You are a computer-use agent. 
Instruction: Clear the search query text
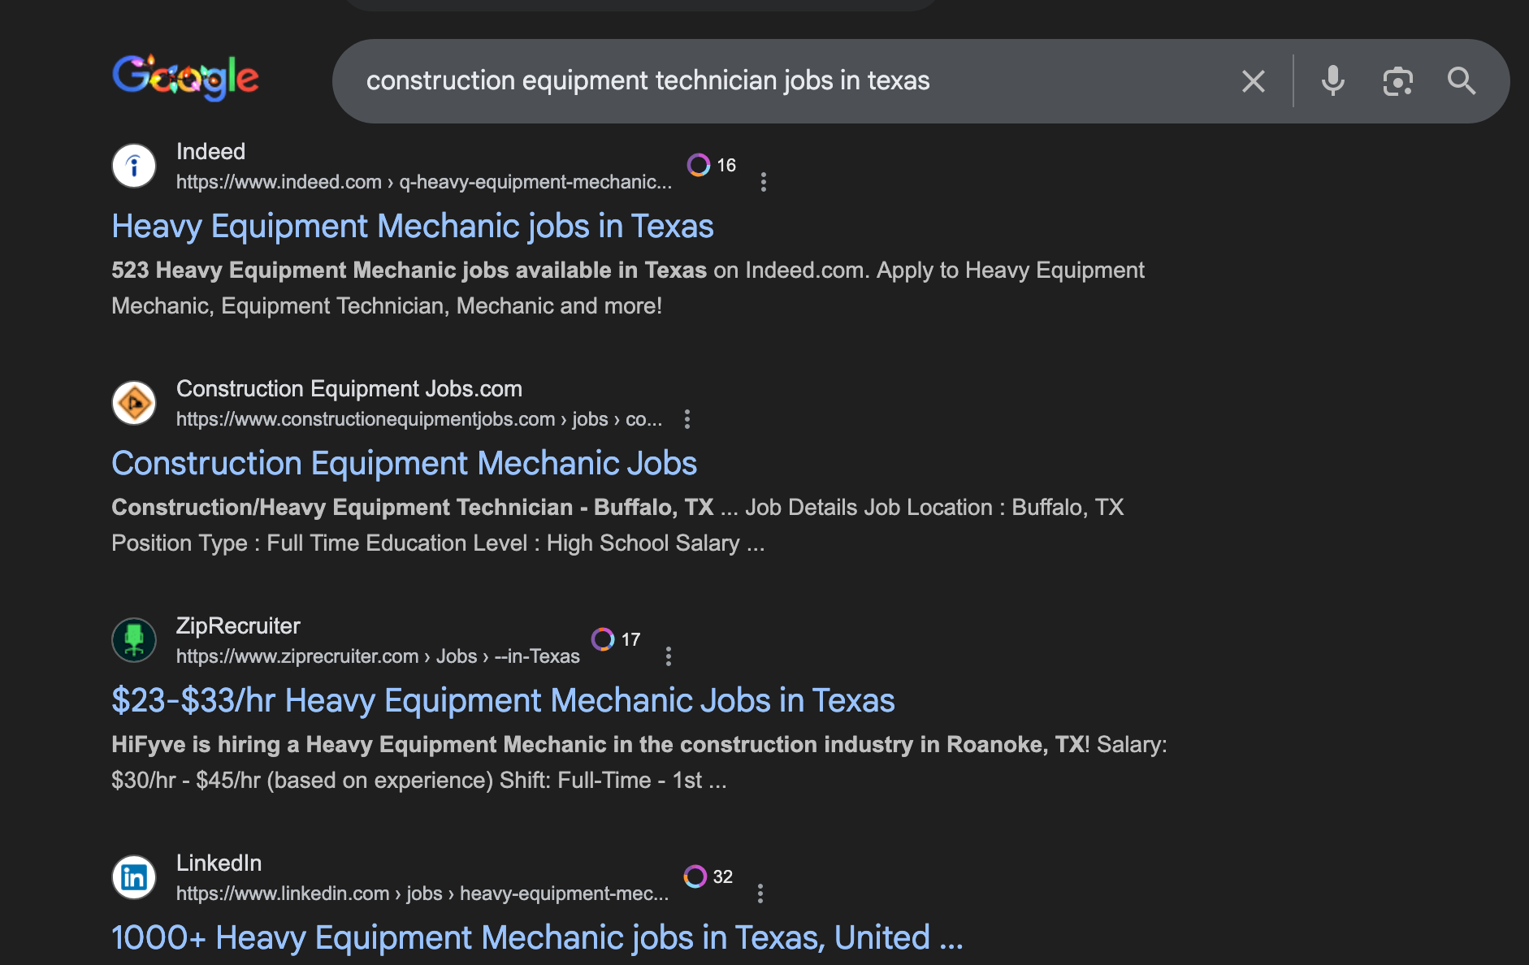coord(1253,81)
